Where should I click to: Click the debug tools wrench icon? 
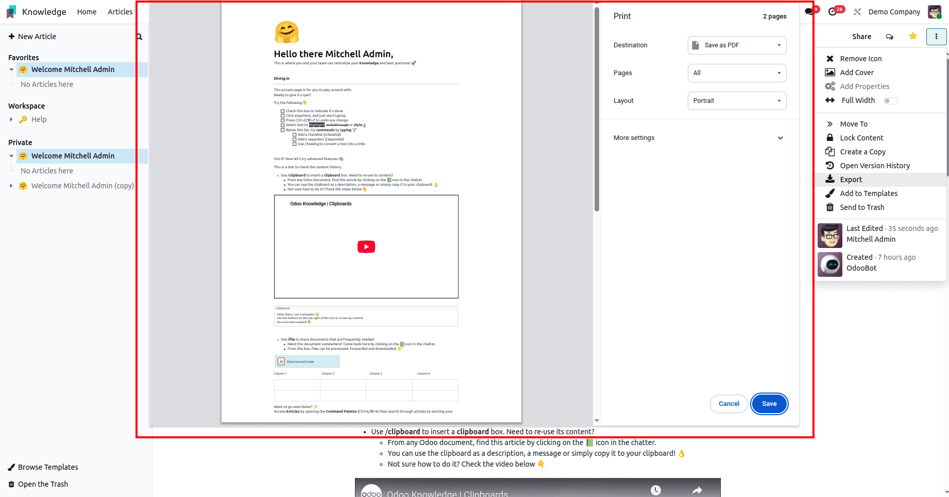(857, 12)
